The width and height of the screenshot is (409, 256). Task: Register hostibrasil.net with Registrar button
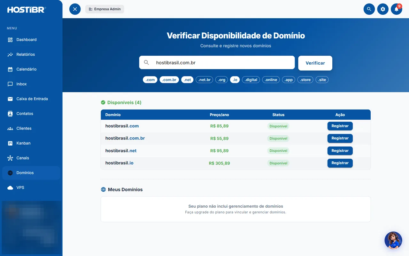340,151
